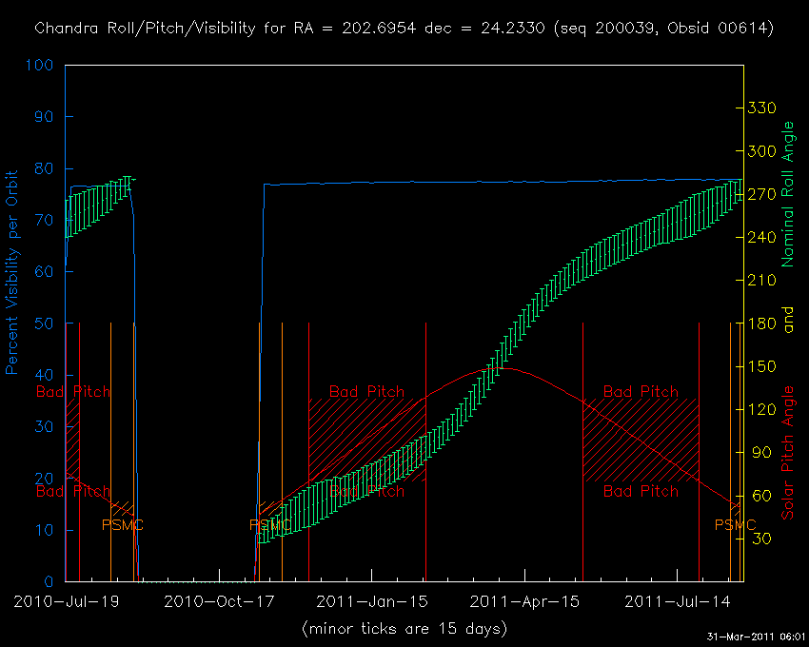Screen dimensions: 809x647
Task: Click the leftmost orange PSMC label
Action: 123,525
